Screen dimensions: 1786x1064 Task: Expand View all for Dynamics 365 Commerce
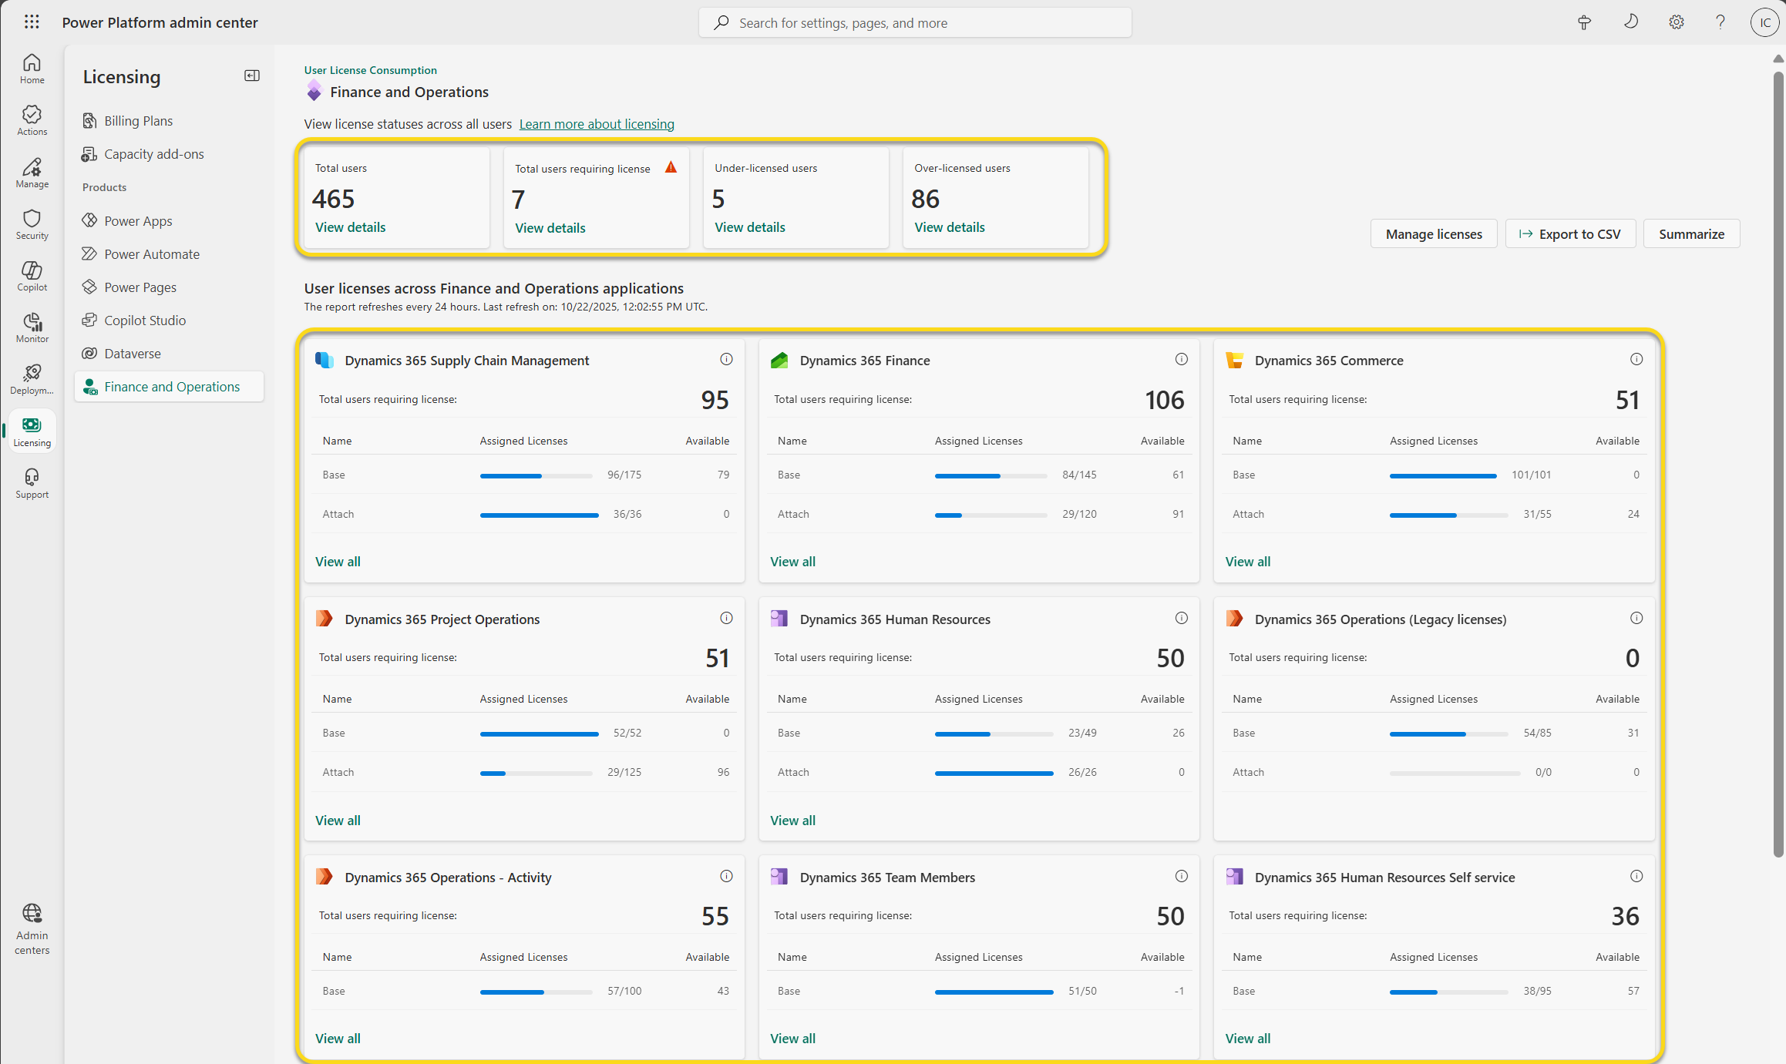tap(1247, 562)
